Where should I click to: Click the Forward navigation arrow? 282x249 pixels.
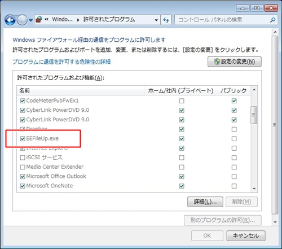coord(22,20)
